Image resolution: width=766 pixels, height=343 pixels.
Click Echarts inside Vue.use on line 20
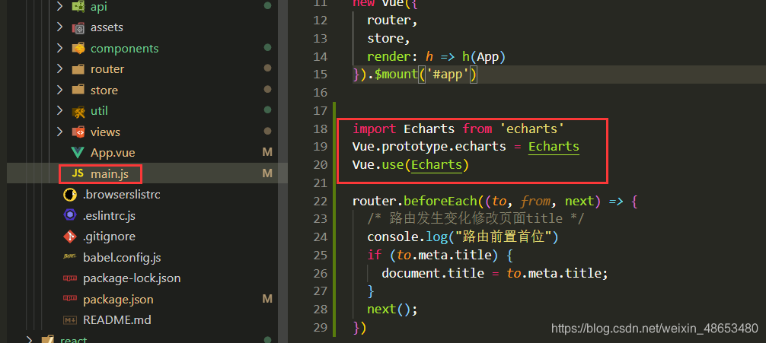437,165
